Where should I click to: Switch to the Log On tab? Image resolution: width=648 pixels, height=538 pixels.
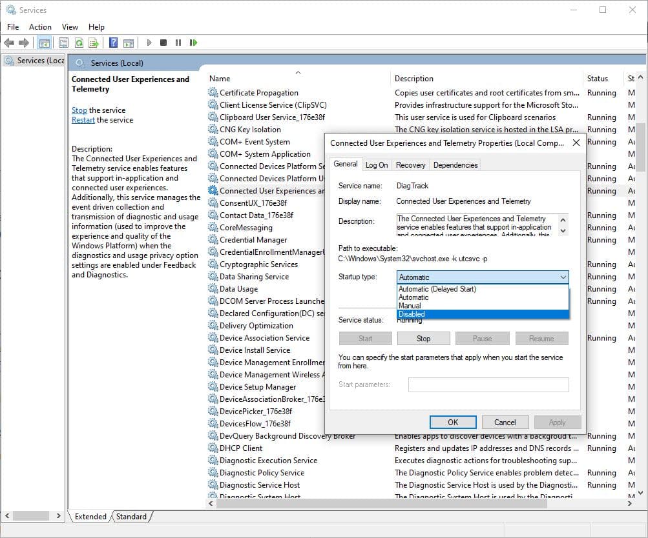(377, 165)
